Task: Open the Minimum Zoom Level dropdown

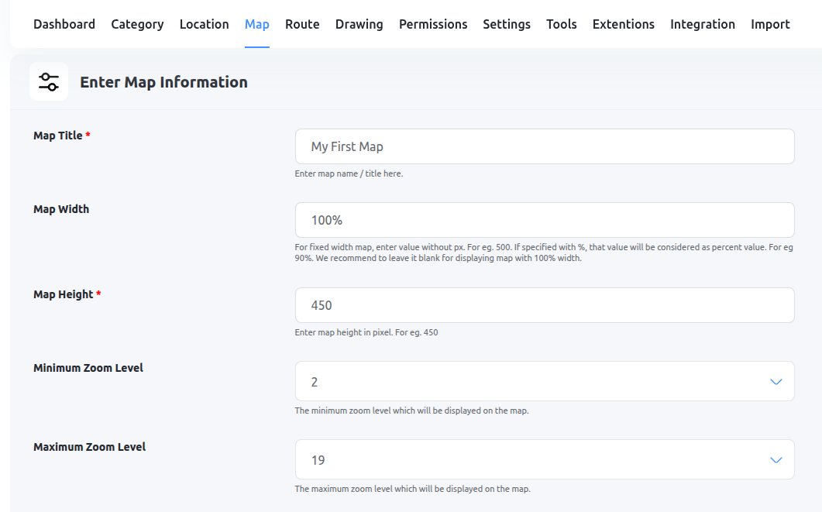Action: (x=545, y=381)
